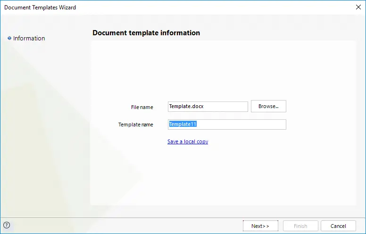
Task: Focus the File name field containing Template.docx
Action: coord(208,107)
